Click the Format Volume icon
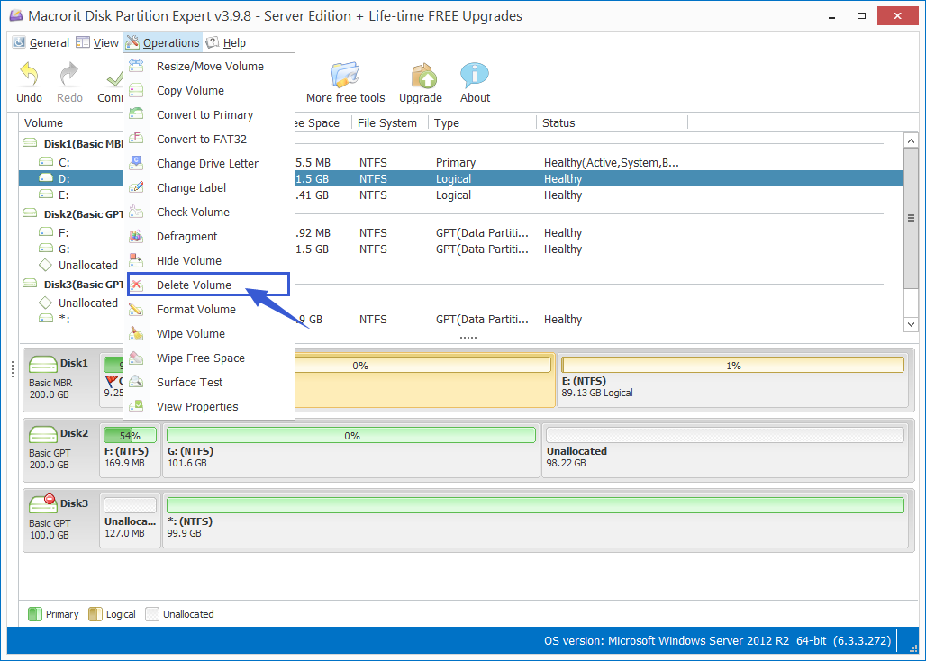 tap(136, 309)
